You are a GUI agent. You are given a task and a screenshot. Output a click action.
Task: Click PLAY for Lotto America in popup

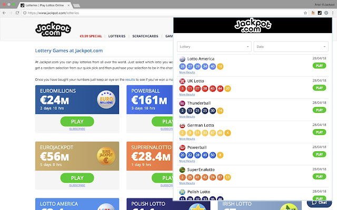(x=320, y=66)
